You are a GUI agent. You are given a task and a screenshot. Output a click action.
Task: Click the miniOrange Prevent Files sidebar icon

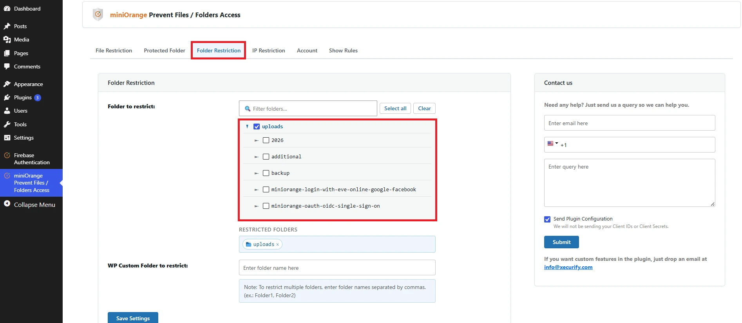coord(7,176)
